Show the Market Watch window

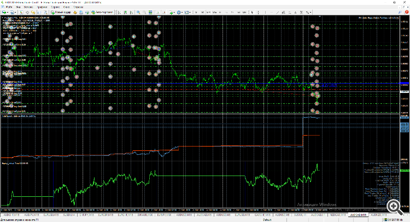[21, 12]
